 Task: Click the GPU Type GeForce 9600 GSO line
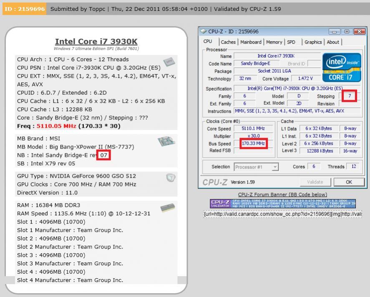coord(76,176)
